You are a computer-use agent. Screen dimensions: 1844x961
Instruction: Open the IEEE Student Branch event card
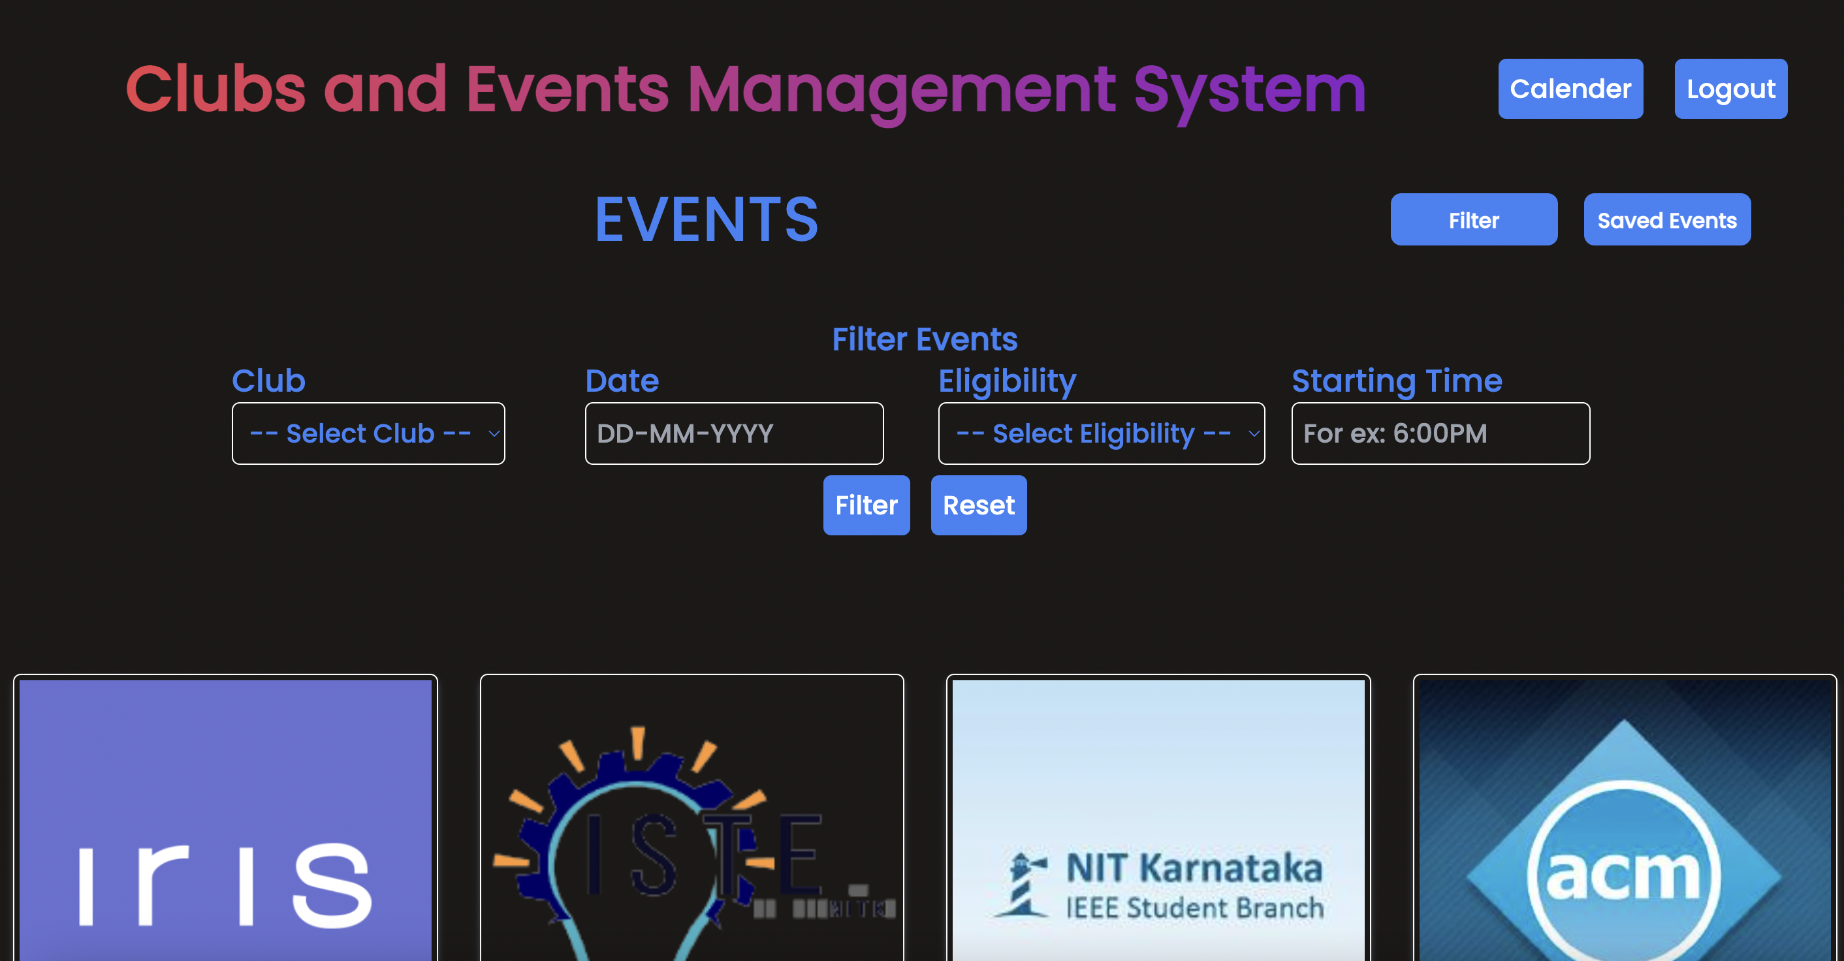(x=1160, y=816)
